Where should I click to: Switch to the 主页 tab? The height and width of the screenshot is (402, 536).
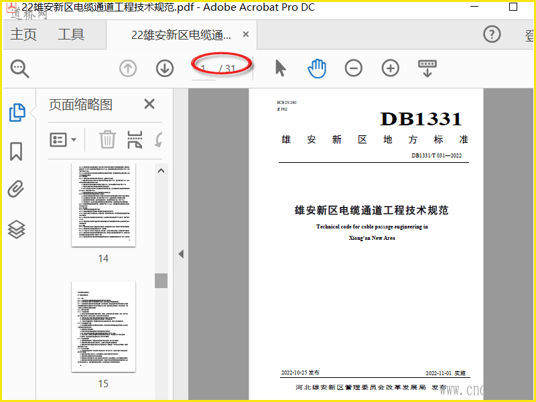pyautogui.click(x=23, y=35)
